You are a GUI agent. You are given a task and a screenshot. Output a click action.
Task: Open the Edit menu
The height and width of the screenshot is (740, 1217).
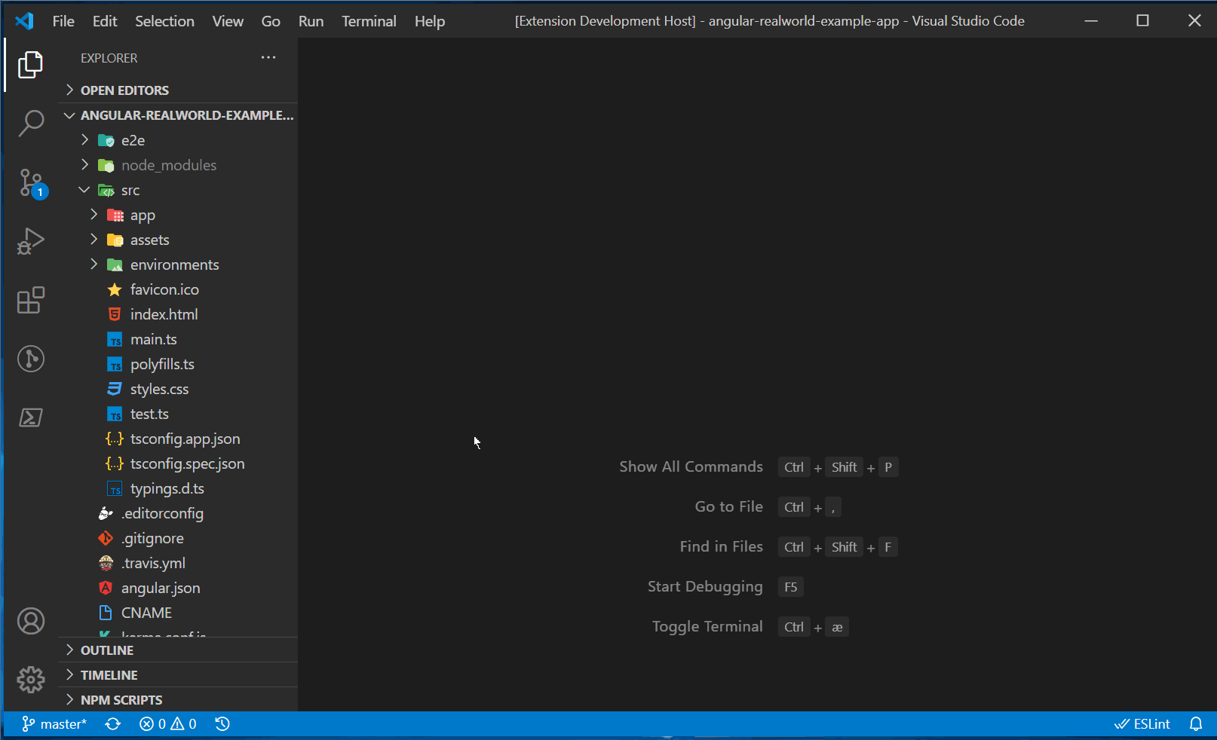[x=105, y=21]
